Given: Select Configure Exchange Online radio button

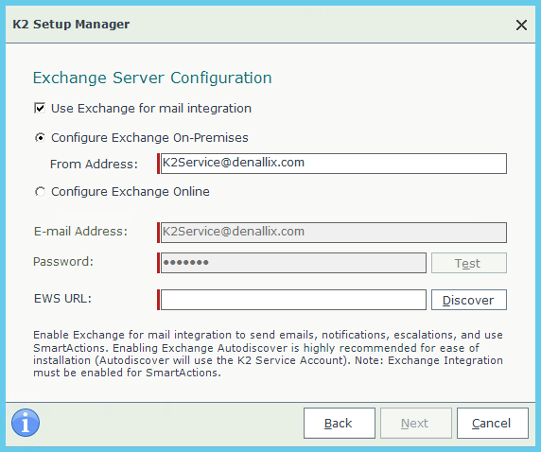Looking at the screenshot, I should [40, 192].
